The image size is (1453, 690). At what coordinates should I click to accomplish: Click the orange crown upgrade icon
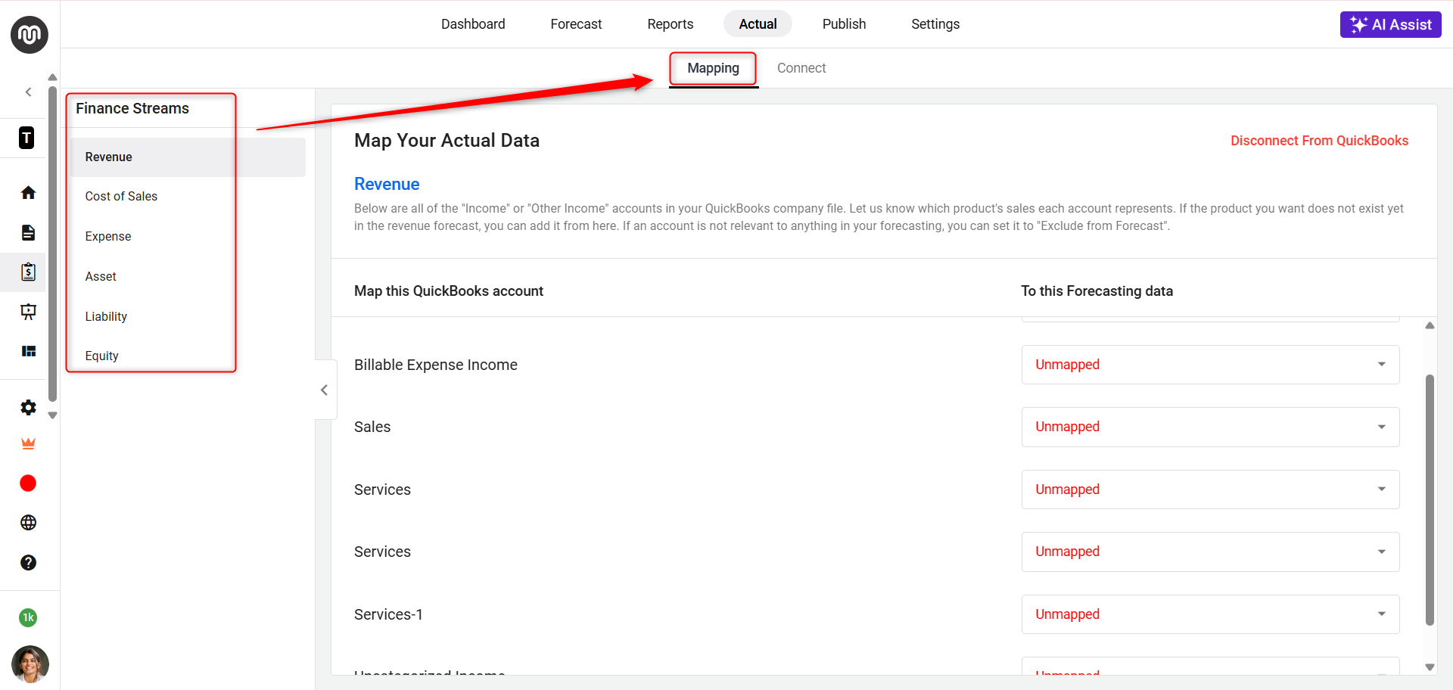point(28,444)
